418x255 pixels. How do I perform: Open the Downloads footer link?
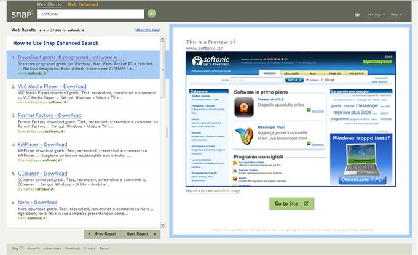(x=73, y=248)
